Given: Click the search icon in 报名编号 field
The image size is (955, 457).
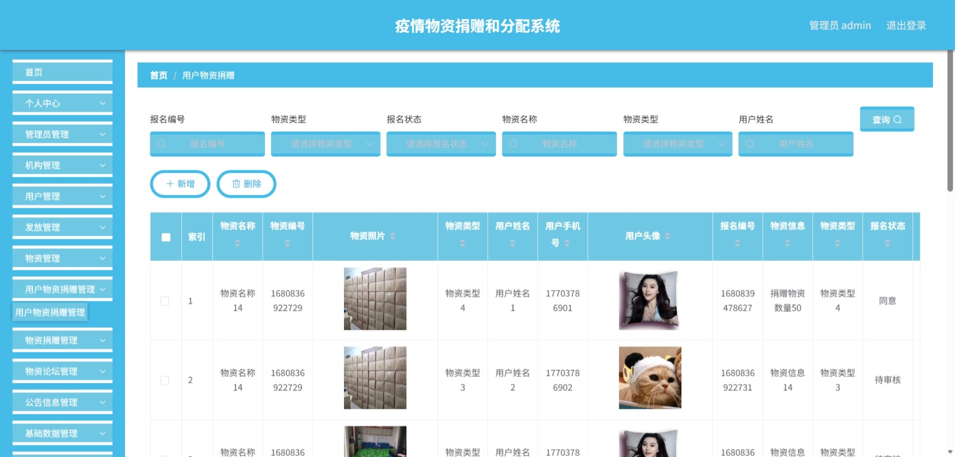Looking at the screenshot, I should pos(161,143).
